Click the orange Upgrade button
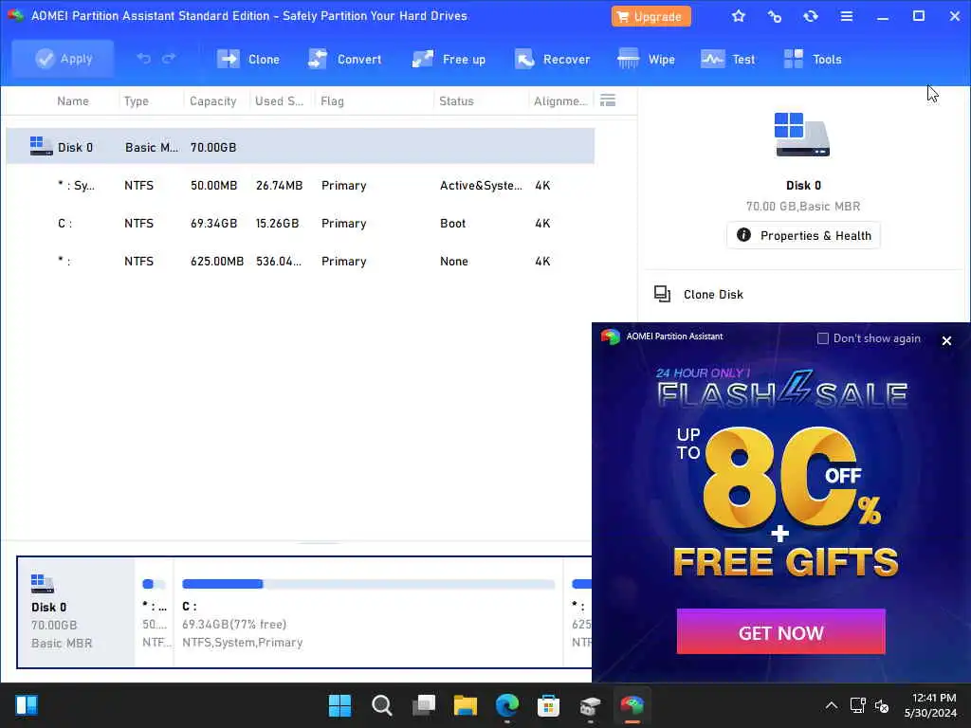Image resolution: width=971 pixels, height=728 pixels. (x=650, y=17)
